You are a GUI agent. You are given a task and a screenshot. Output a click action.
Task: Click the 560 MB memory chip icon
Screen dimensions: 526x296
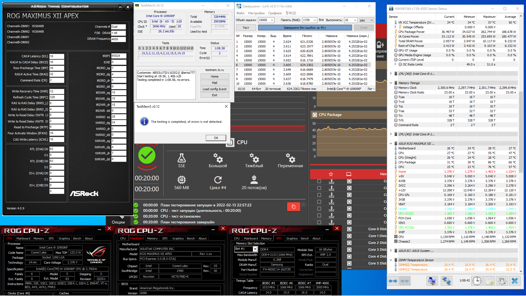pos(181,180)
